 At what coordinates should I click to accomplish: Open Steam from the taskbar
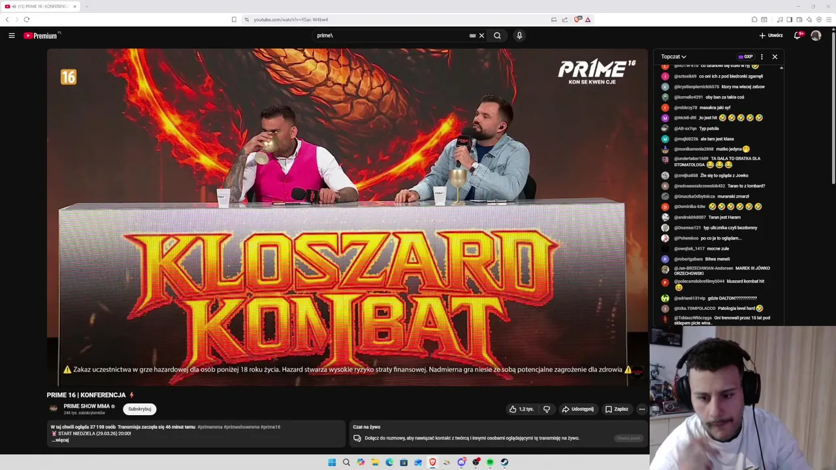click(504, 462)
